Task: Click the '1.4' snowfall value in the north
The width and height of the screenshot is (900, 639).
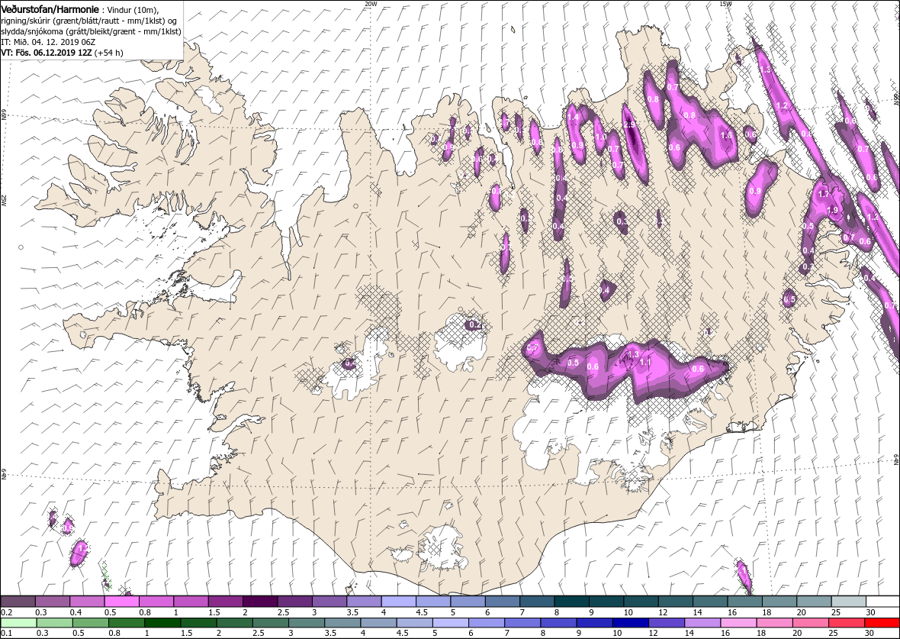Action: tap(572, 118)
